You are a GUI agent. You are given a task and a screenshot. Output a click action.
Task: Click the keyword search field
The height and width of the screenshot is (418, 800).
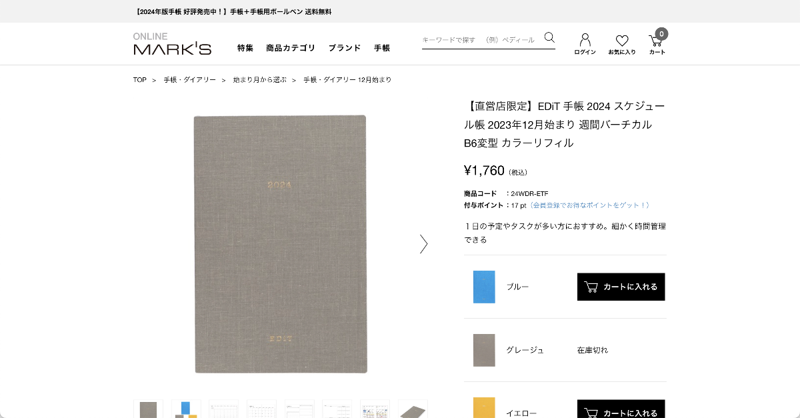[x=481, y=39]
